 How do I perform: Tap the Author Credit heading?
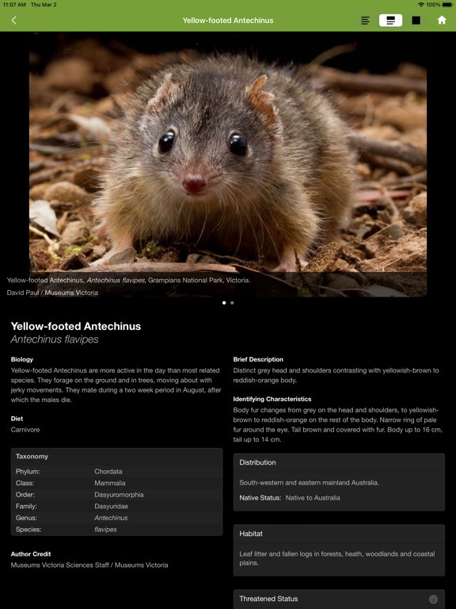[x=31, y=553]
